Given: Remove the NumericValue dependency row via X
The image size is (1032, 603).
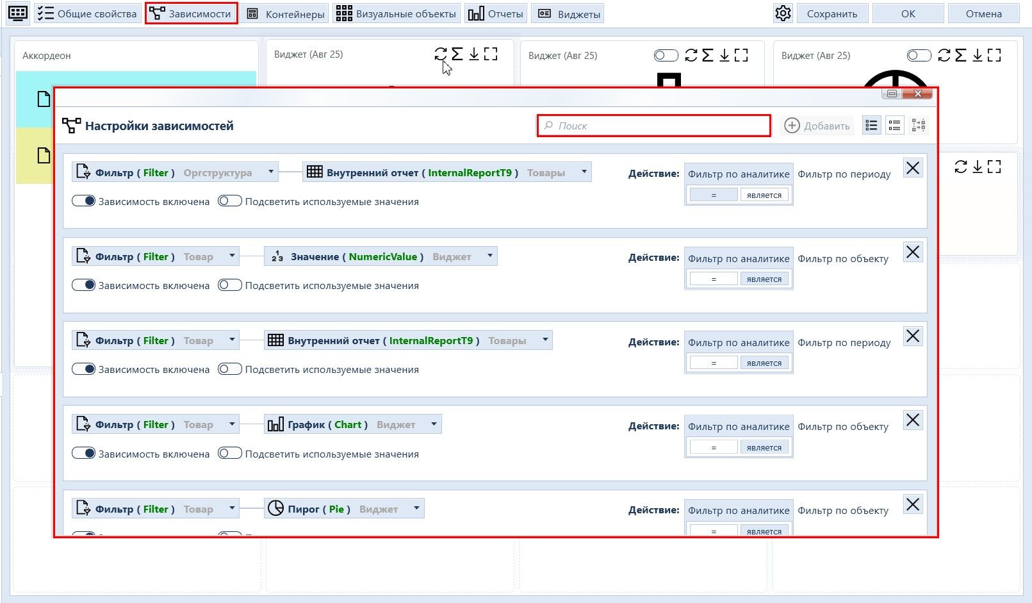Looking at the screenshot, I should pyautogui.click(x=913, y=252).
